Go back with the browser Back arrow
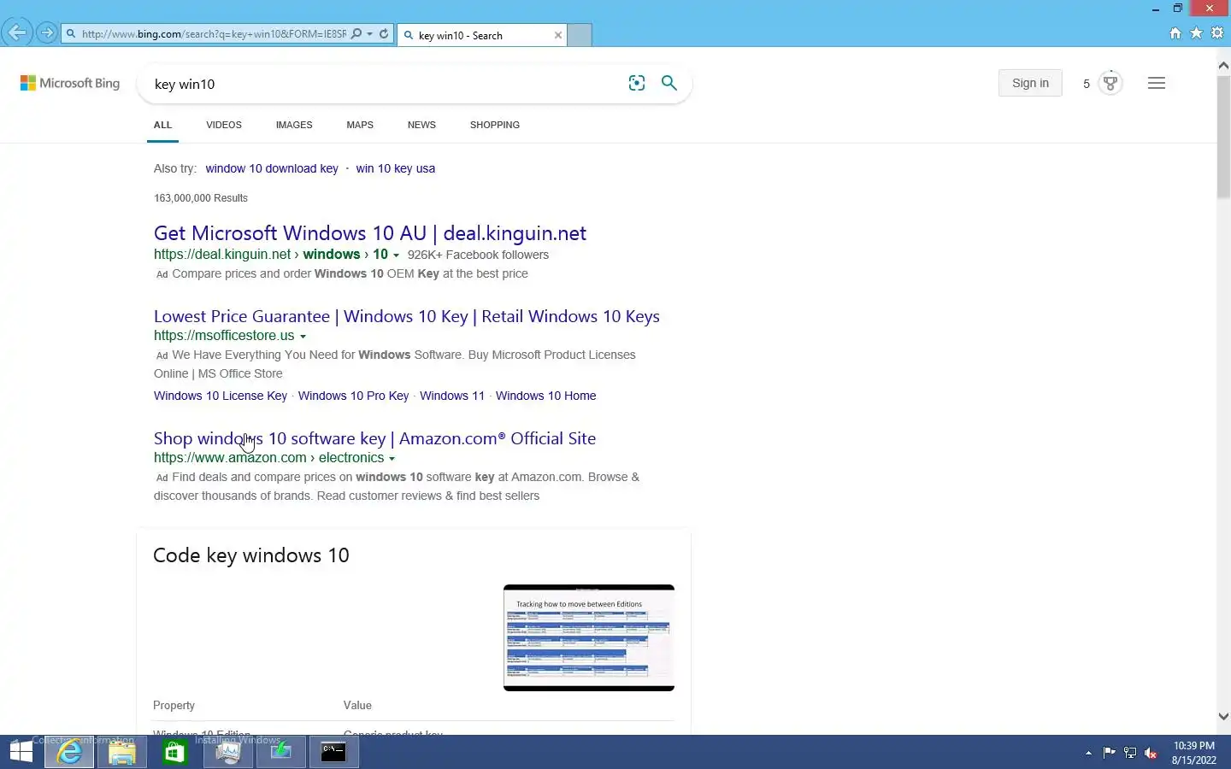Image resolution: width=1231 pixels, height=769 pixels. (15, 33)
